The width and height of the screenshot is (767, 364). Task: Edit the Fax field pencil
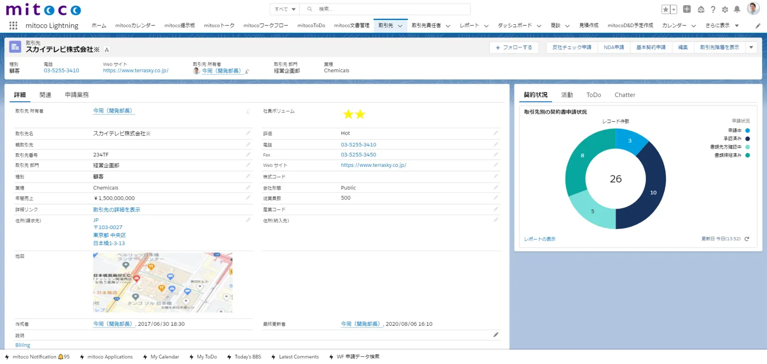point(496,155)
